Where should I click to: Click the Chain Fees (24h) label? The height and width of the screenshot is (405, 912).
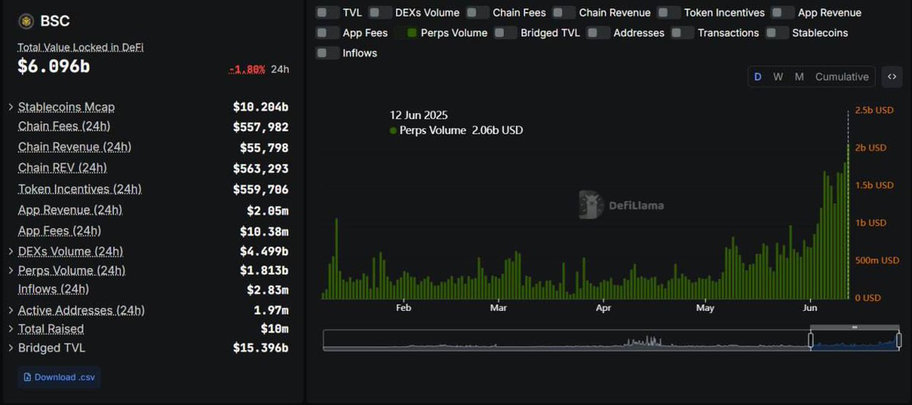pos(64,126)
